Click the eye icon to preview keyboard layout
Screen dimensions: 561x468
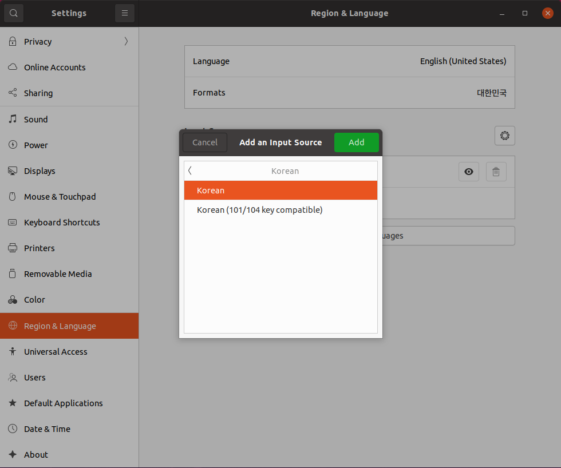[468, 172]
